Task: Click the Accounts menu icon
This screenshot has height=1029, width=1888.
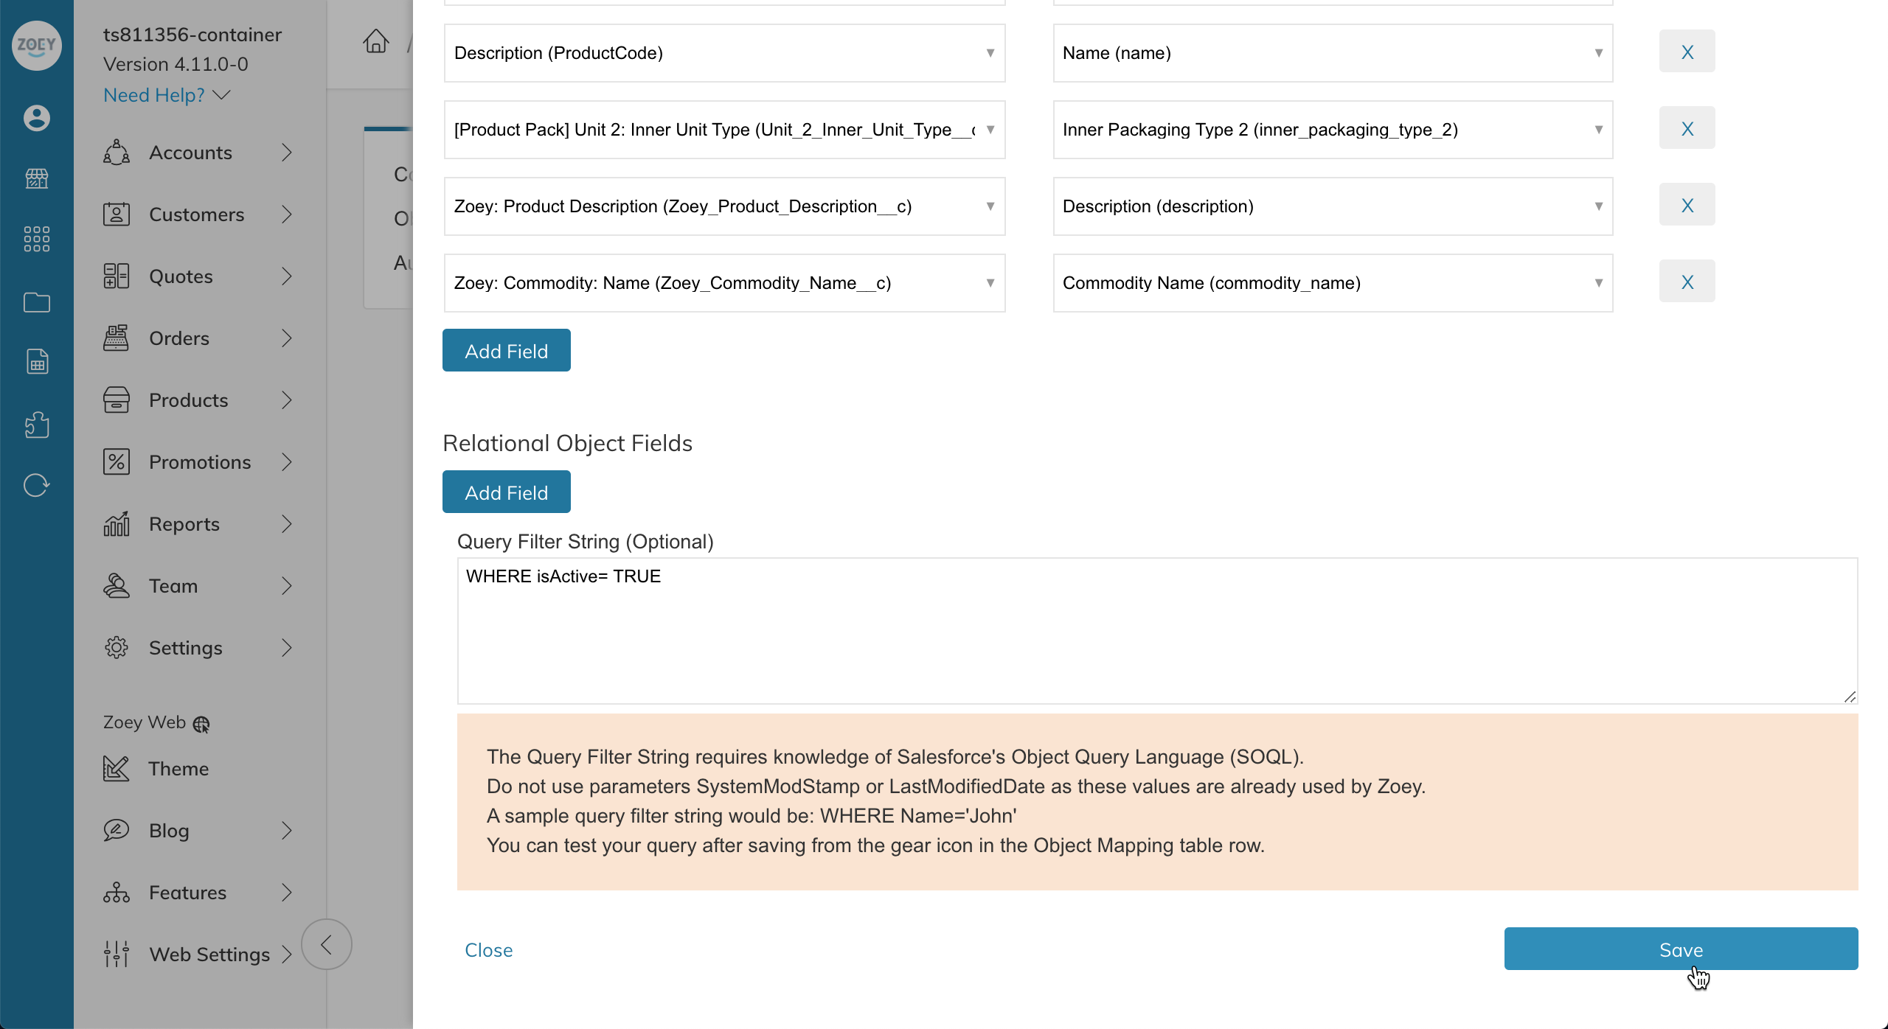Action: pyautogui.click(x=116, y=153)
